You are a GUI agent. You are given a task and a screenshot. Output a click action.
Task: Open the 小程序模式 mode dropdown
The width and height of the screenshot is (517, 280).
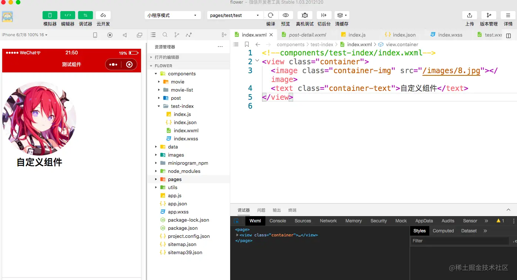(x=172, y=15)
